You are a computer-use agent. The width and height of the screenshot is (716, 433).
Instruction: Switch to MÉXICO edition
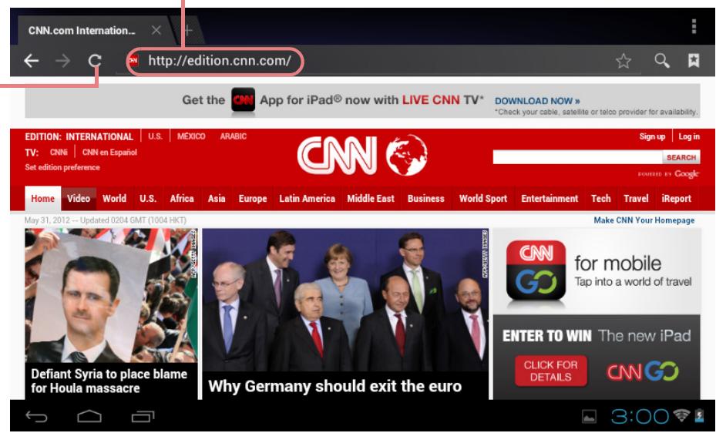[191, 136]
